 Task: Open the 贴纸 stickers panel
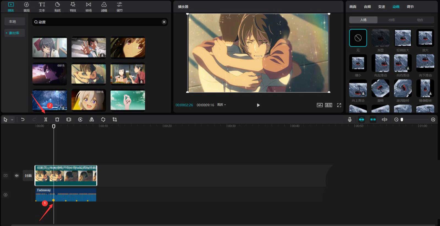coord(57,7)
